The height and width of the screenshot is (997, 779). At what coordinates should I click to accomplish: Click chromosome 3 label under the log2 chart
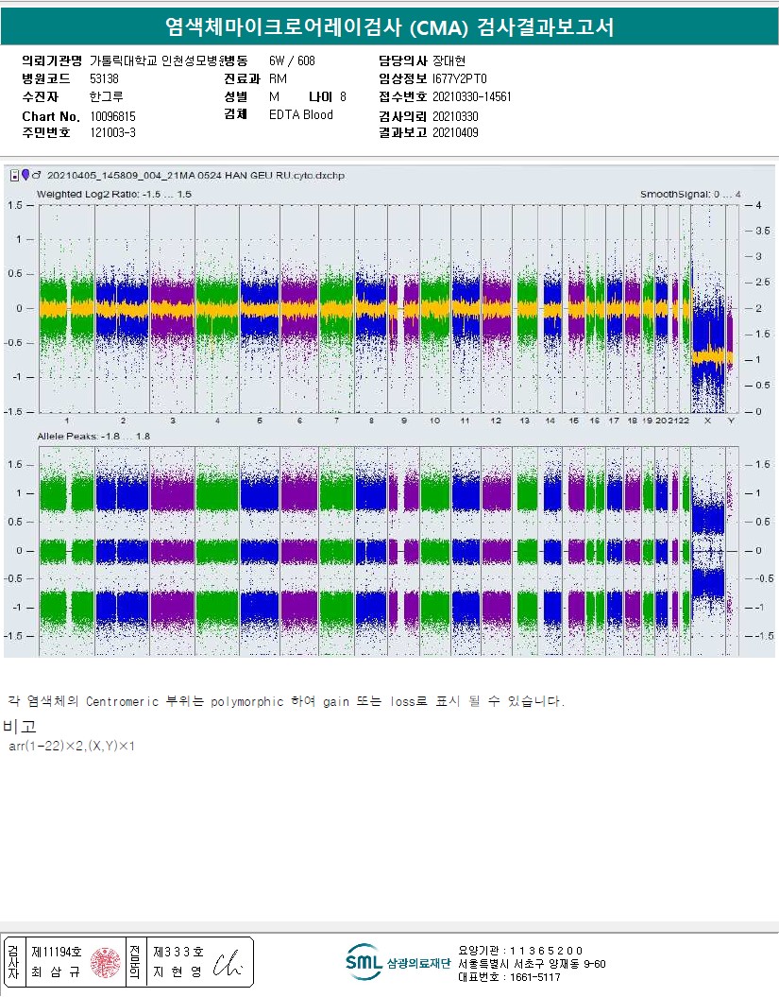[173, 421]
